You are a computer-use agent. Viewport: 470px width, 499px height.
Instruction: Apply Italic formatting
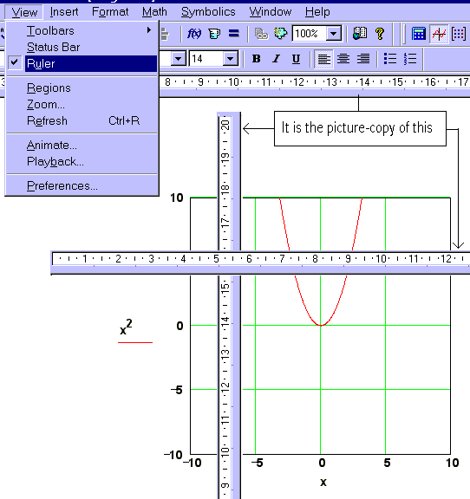pos(277,59)
